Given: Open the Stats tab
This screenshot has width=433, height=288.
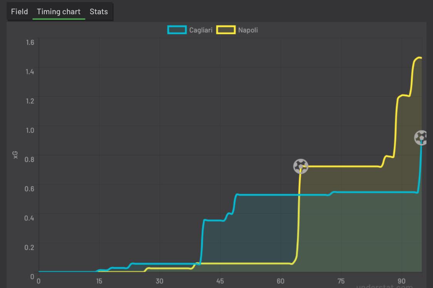Looking at the screenshot, I should tap(99, 12).
